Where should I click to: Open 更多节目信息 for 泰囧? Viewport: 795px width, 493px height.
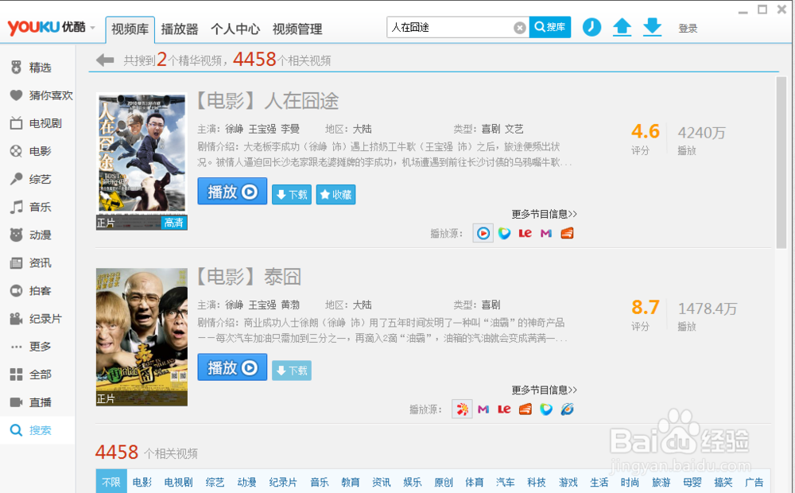[x=544, y=390]
